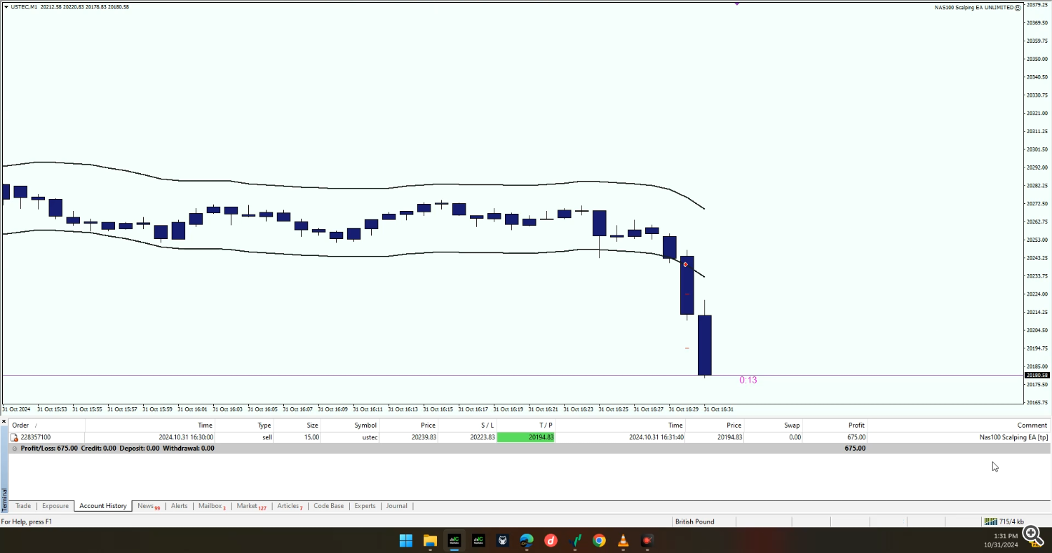Go to the Mailbox tab
This screenshot has width=1052, height=553.
pyautogui.click(x=210, y=506)
